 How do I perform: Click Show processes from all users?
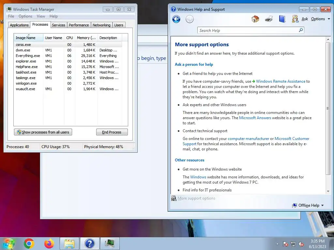[43, 132]
